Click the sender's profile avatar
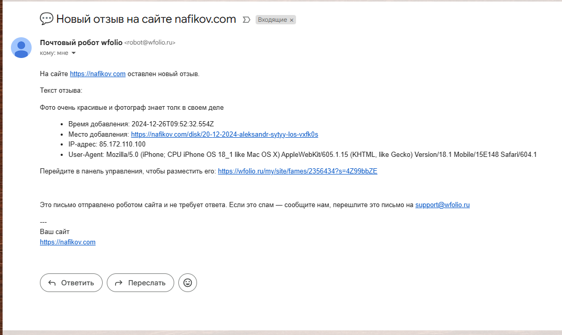The image size is (562, 335). click(x=21, y=48)
